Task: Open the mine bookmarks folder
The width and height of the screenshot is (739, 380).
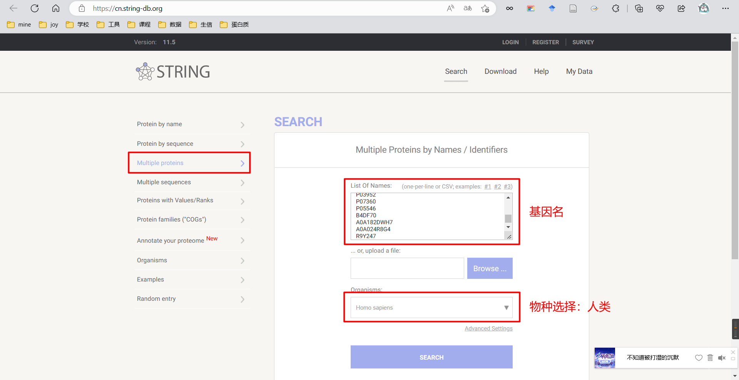Action: coord(19,25)
